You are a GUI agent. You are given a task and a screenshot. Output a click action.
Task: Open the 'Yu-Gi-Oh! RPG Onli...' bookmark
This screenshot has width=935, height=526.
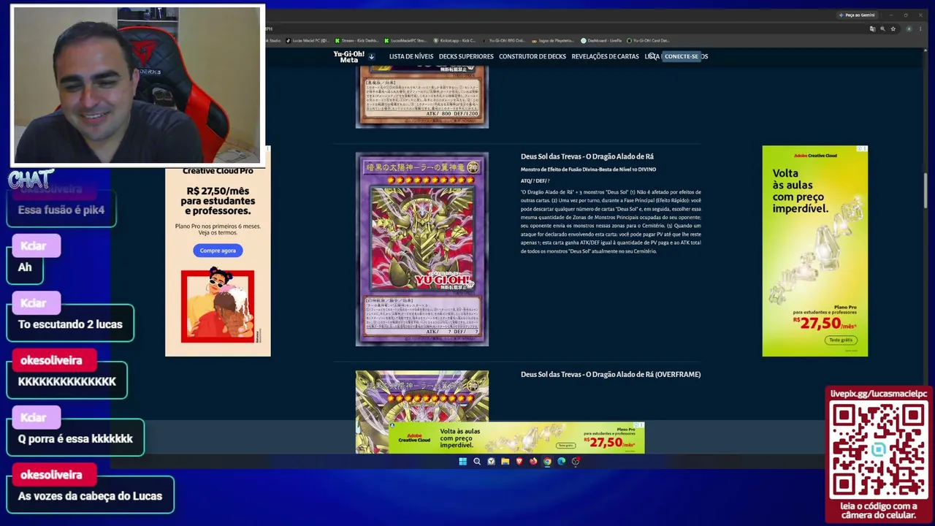pyautogui.click(x=503, y=41)
